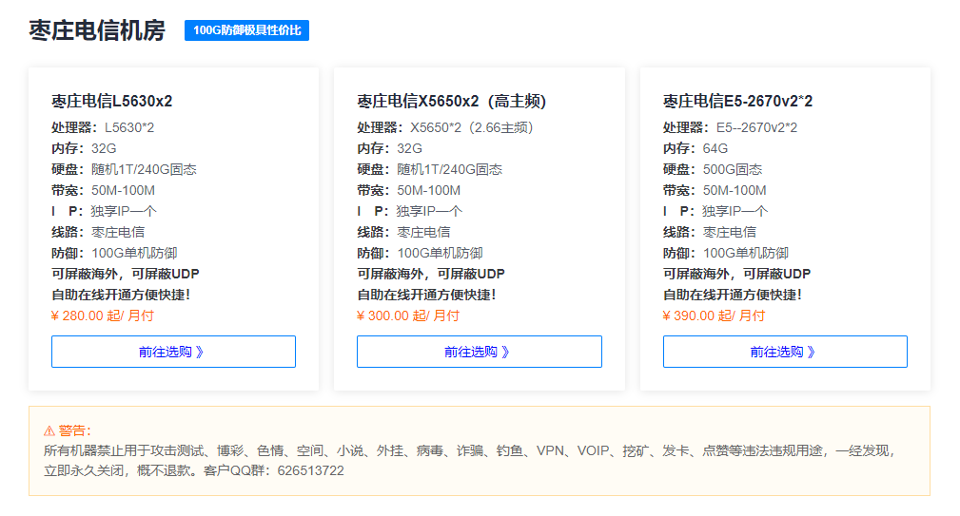The width and height of the screenshot is (960, 516).
Task: Click 100G单机防御 in the X5650x2 card
Action: 440,253
